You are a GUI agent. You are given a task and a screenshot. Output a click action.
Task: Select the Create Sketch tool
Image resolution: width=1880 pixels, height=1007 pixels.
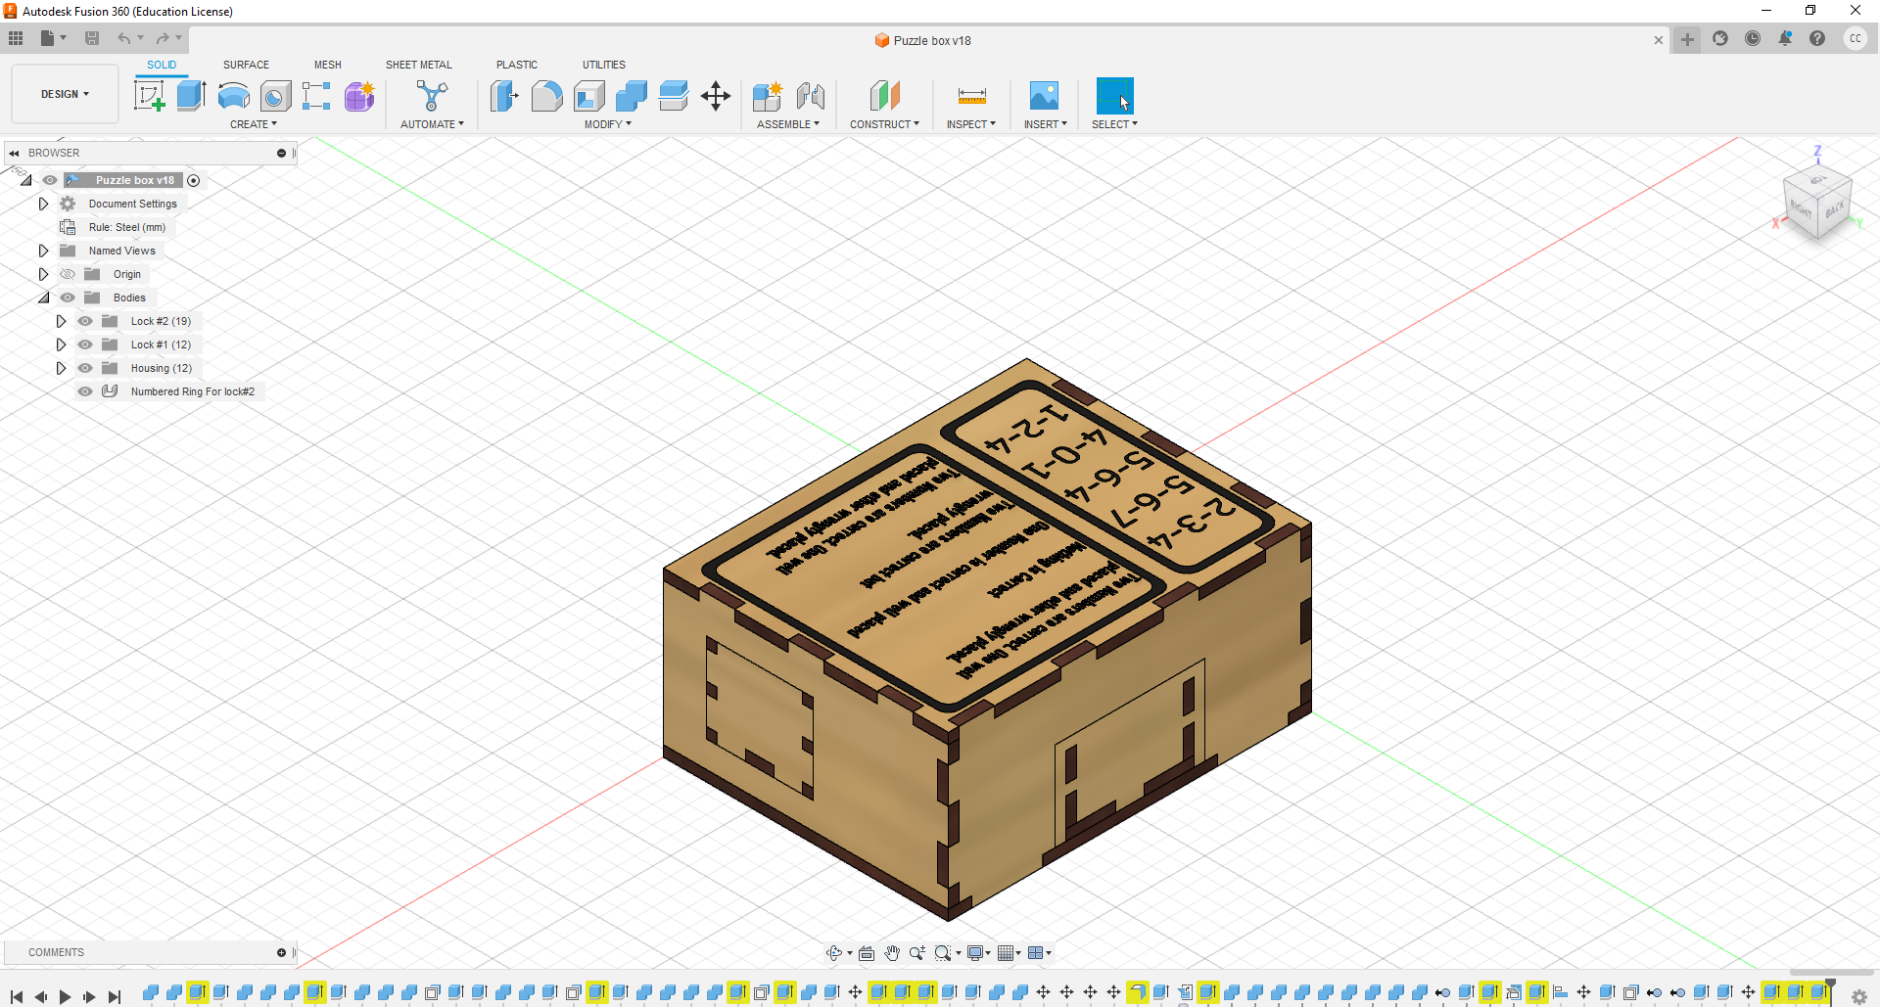[x=150, y=96]
